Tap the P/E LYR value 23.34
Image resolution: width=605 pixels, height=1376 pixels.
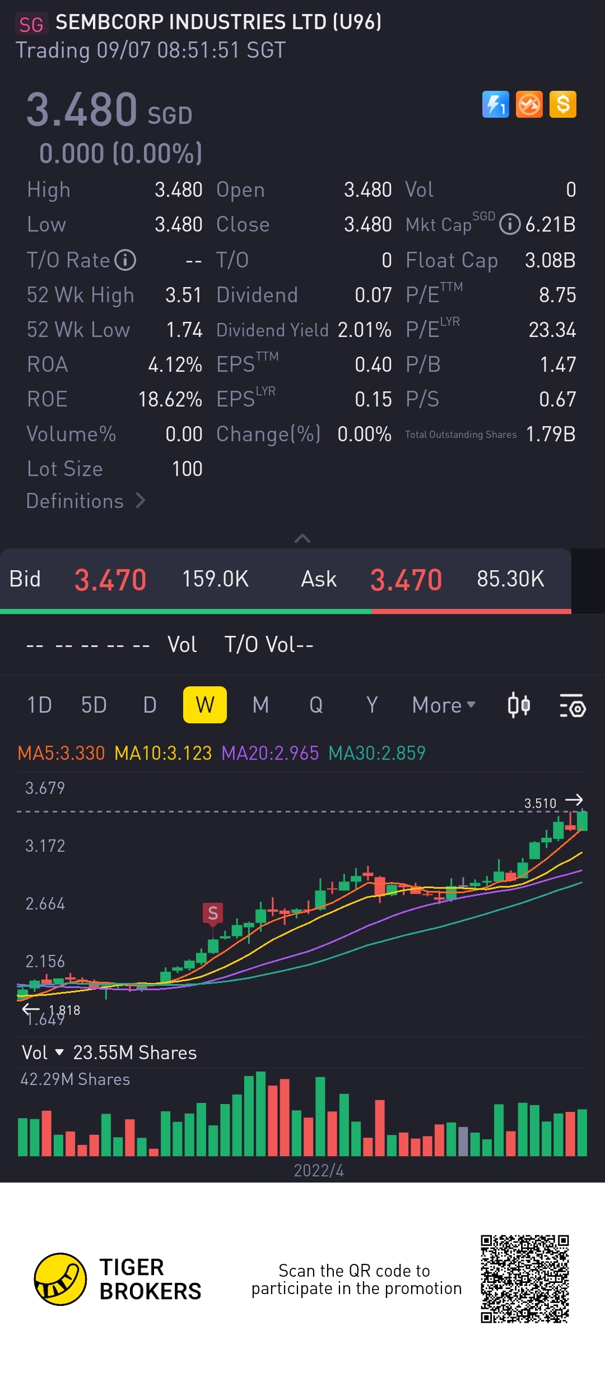click(x=552, y=330)
